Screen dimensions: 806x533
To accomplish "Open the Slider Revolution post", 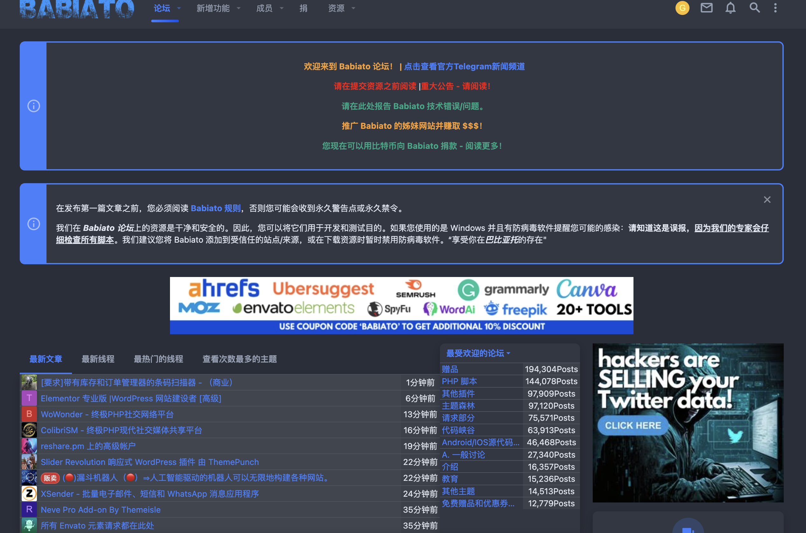I will click(x=150, y=462).
